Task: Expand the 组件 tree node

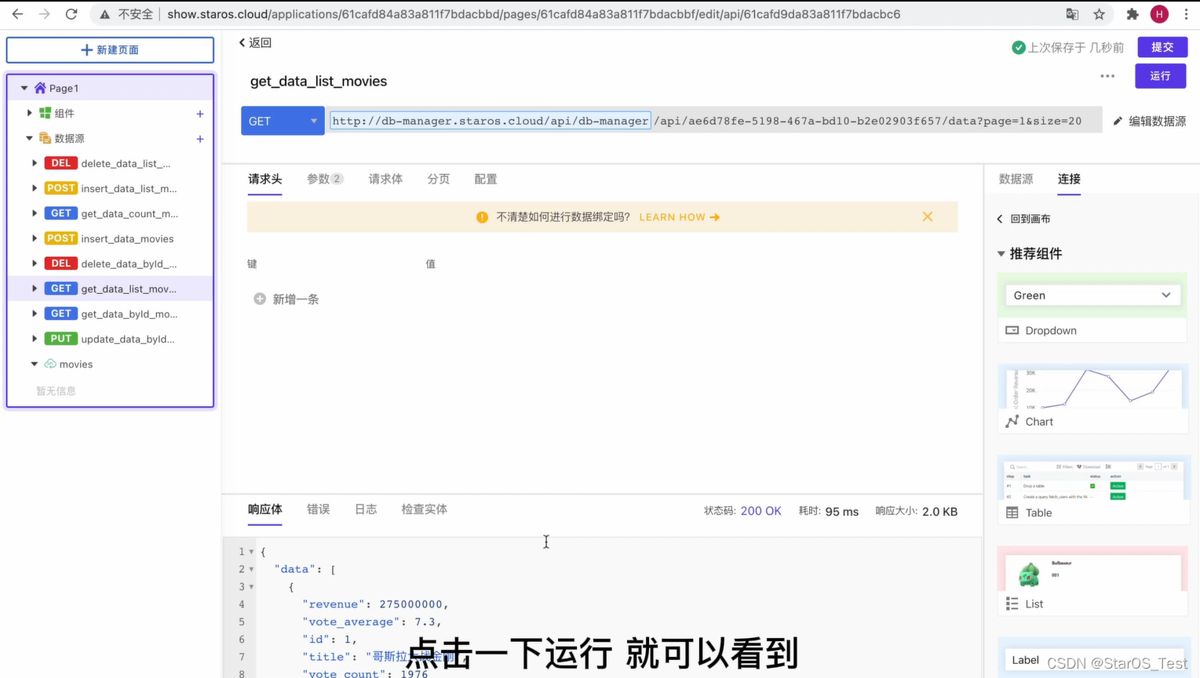Action: pyautogui.click(x=29, y=113)
